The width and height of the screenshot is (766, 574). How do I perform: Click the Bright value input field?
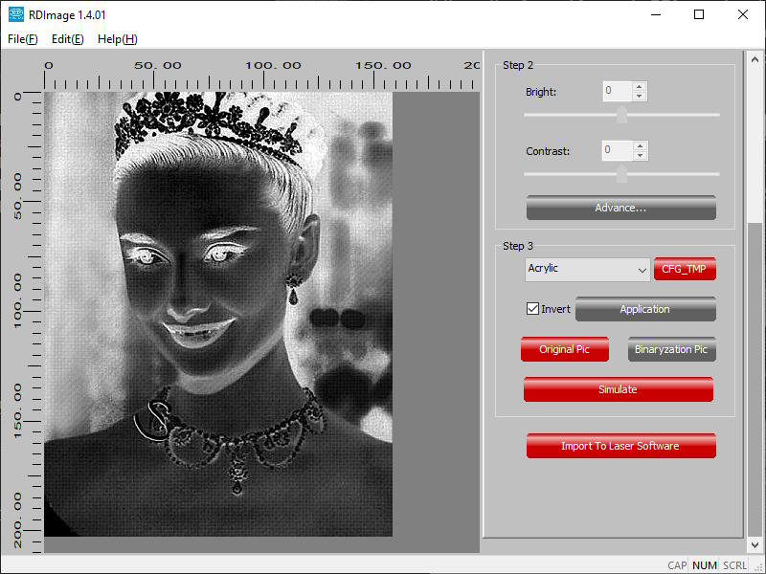(x=617, y=92)
